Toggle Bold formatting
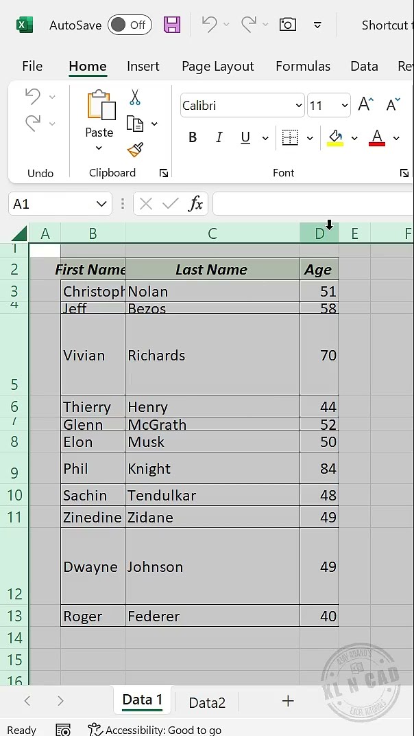 [x=193, y=138]
